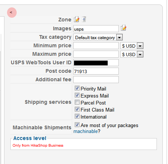Click the Additional fee input field

pyautogui.click(x=96, y=80)
